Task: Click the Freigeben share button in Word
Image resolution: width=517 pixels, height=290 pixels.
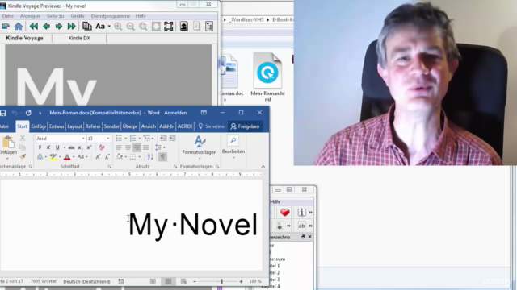Action: [245, 126]
